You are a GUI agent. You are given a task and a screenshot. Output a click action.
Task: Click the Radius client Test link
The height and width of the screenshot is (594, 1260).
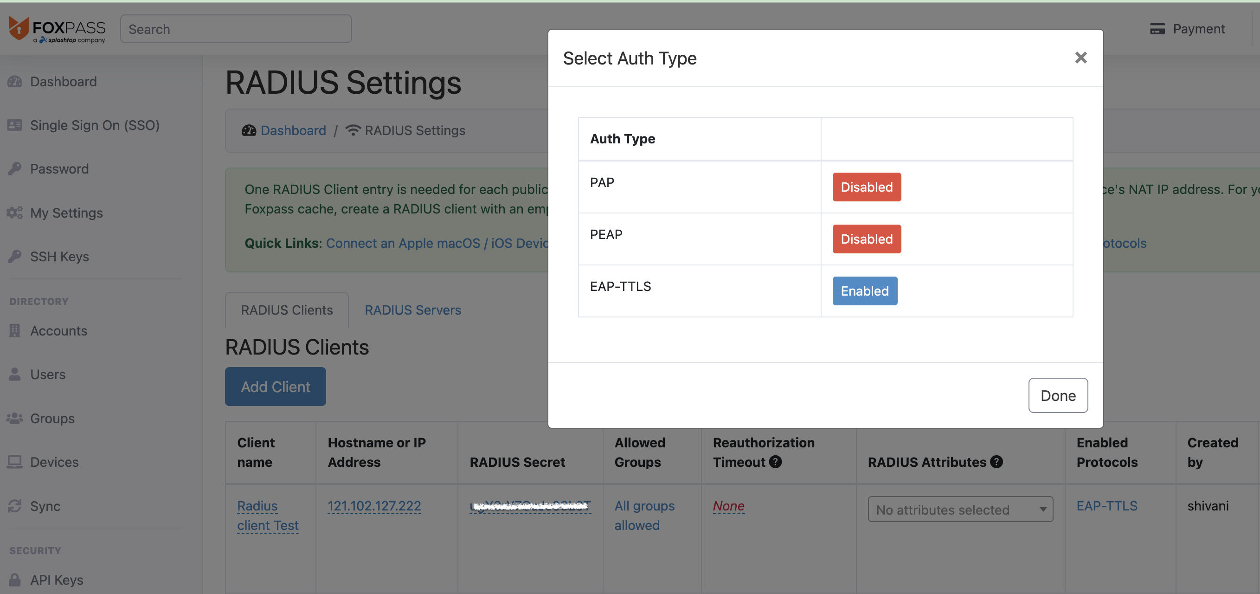[268, 515]
